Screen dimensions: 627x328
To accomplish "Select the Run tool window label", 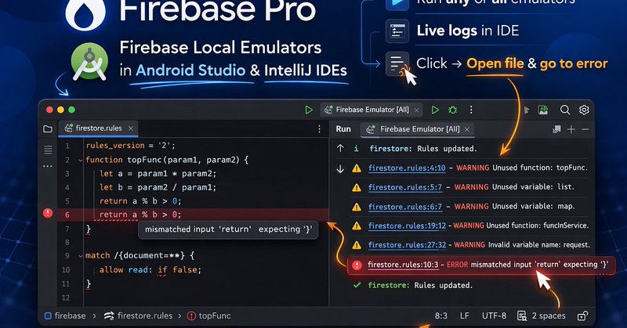I will click(x=343, y=129).
